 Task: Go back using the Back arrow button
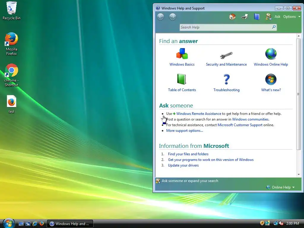[x=161, y=17]
